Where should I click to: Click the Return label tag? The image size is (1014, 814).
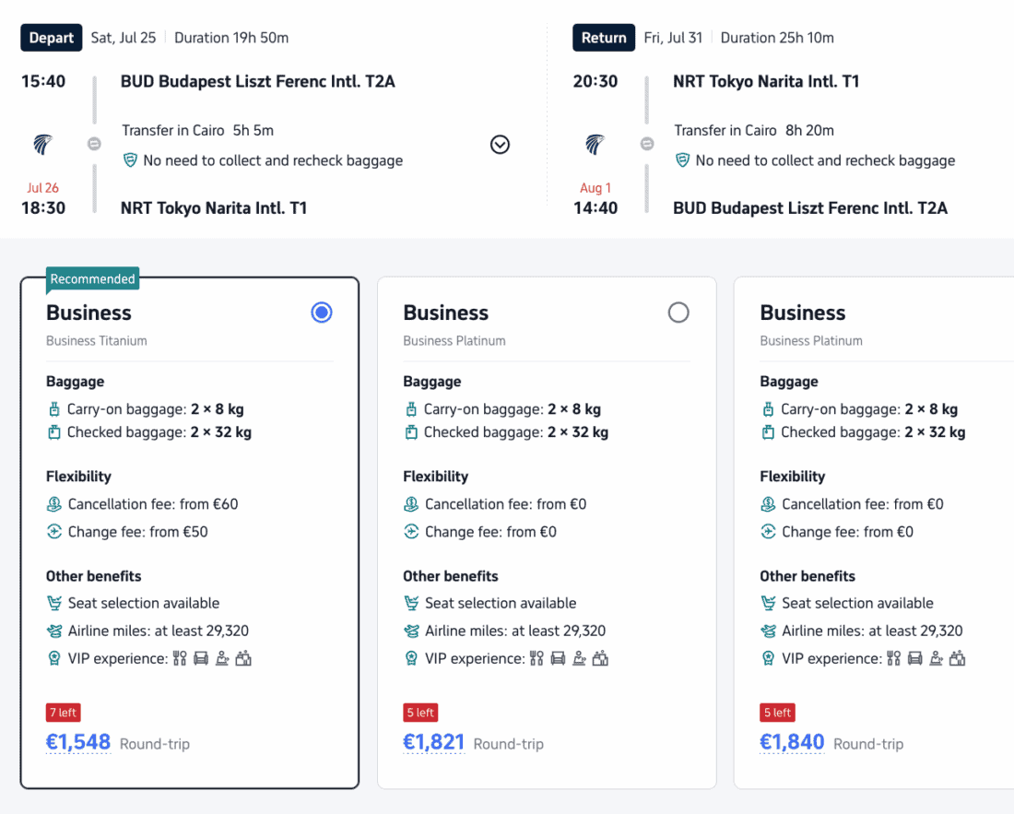pyautogui.click(x=604, y=38)
